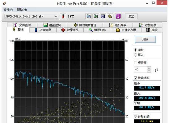Switch to the 错误扫描 tab
This screenshot has width=169, height=123.
point(97,30)
